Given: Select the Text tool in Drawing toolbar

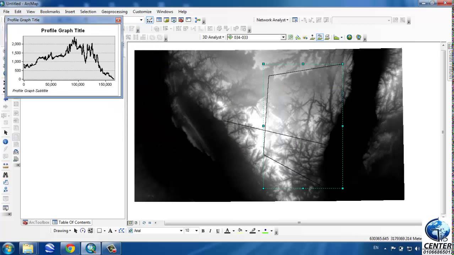Looking at the screenshot, I should coord(110,231).
